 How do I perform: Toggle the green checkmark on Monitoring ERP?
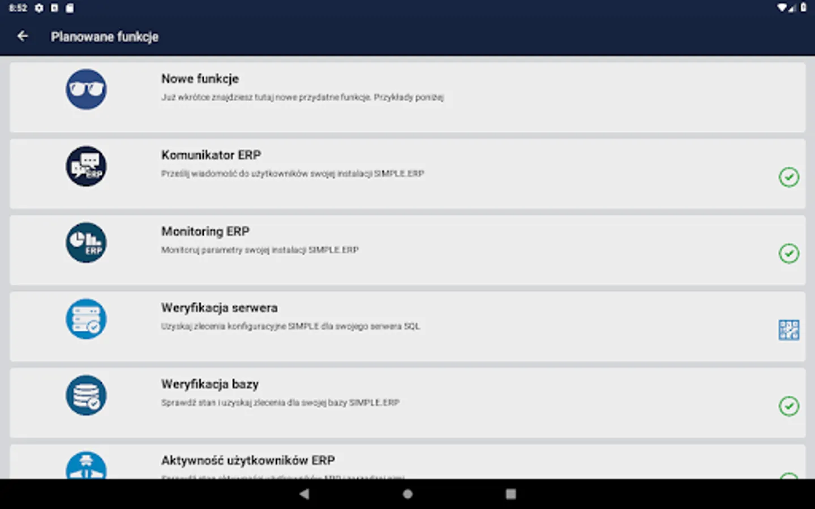tap(789, 253)
